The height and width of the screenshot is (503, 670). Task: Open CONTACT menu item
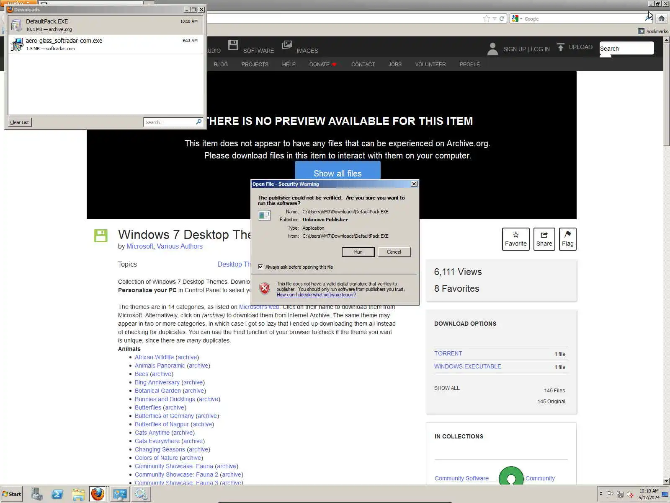click(363, 64)
